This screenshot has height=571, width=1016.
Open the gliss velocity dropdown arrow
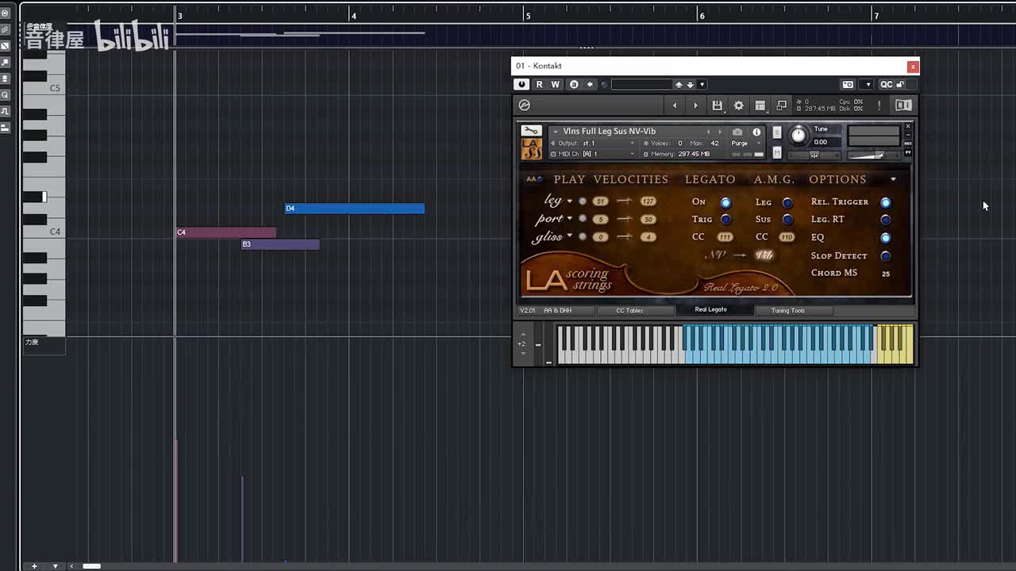pyautogui.click(x=569, y=236)
